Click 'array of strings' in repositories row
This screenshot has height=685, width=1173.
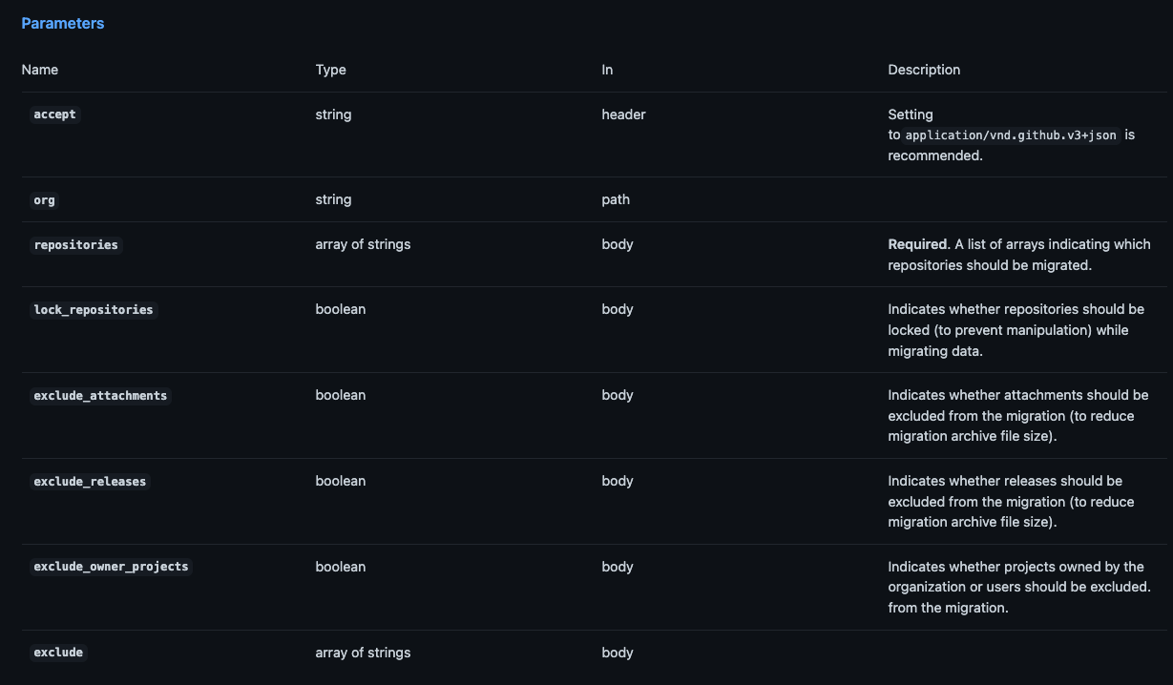click(x=363, y=244)
